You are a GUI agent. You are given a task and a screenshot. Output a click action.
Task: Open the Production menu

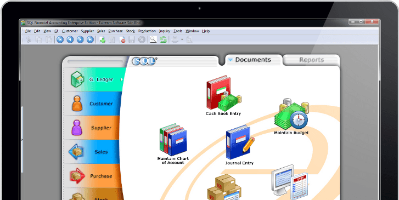(147, 31)
